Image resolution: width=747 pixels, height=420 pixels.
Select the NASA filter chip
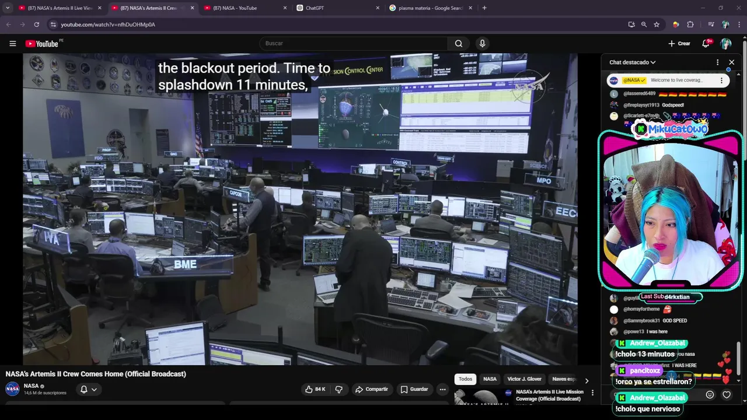click(490, 379)
